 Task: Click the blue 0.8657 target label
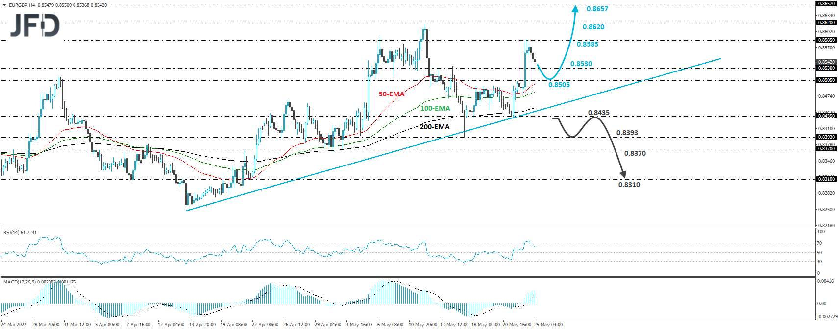point(597,9)
